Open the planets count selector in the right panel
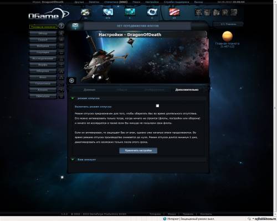Screen dimensions: 277x221 click(x=228, y=24)
